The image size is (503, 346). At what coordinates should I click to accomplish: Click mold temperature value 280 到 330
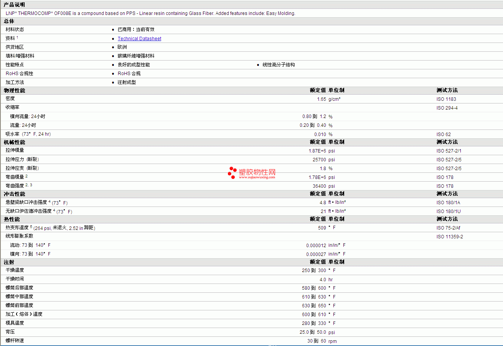click(314, 323)
